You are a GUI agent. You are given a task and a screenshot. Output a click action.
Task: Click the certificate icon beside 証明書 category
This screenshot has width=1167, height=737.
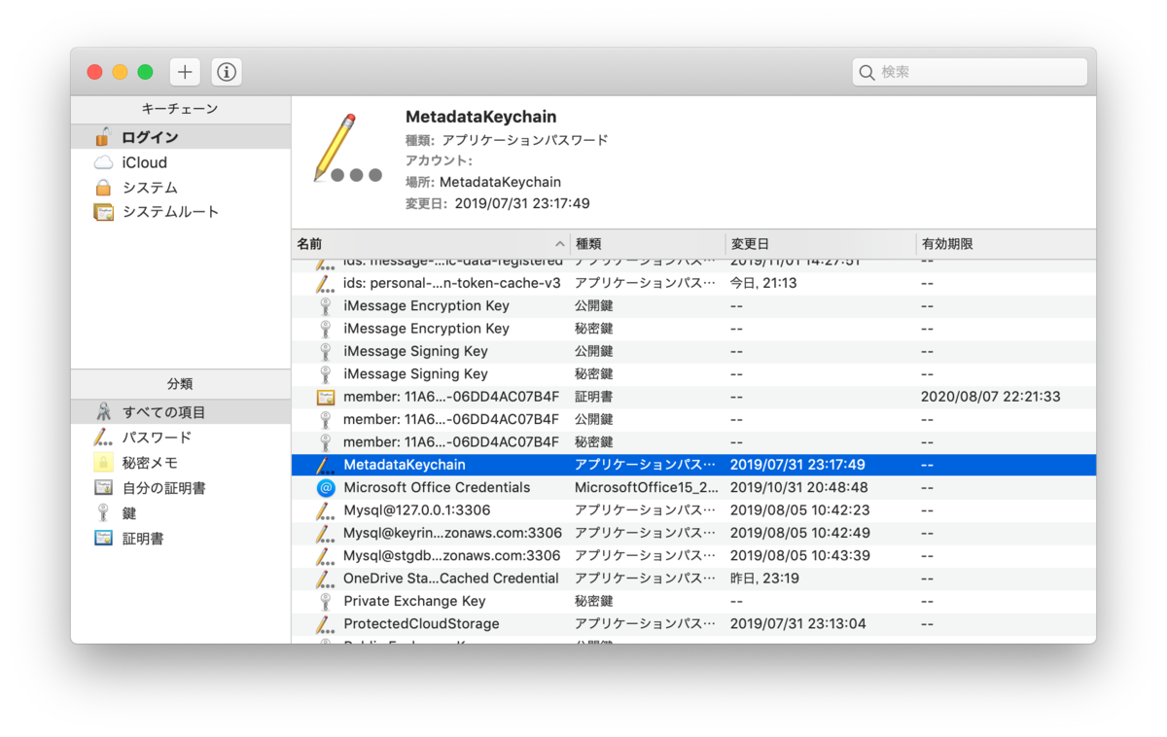[103, 538]
